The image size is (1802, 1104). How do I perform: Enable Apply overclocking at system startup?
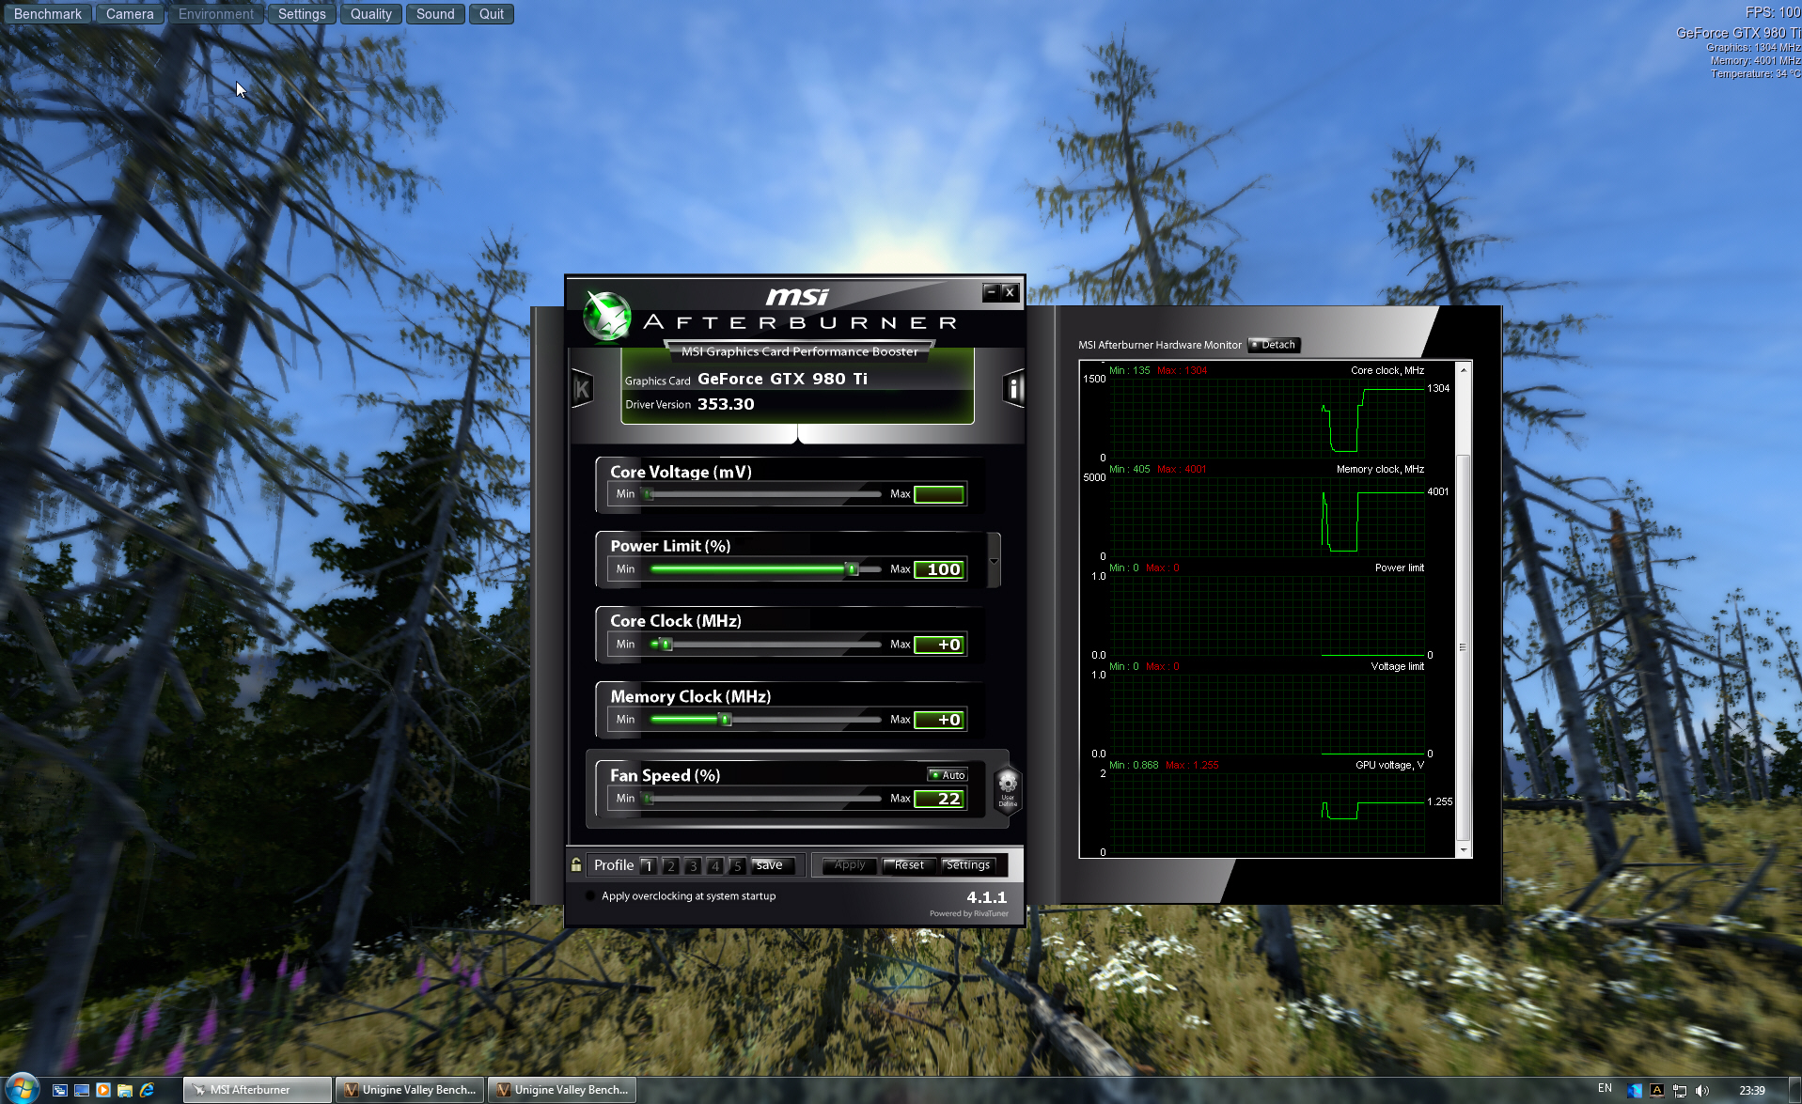590,896
